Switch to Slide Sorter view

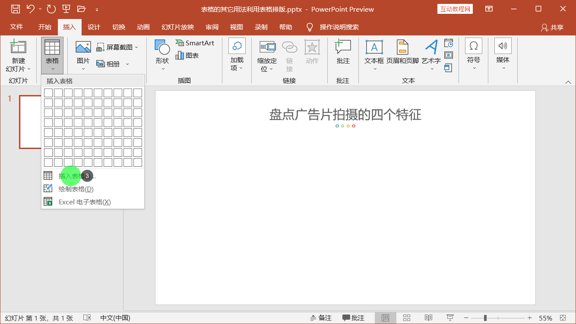point(406,318)
